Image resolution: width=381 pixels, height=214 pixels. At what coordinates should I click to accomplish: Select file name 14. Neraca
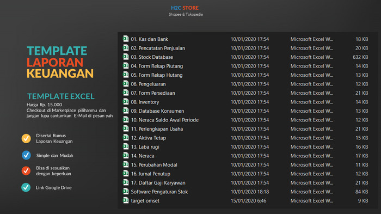pyautogui.click(x=143, y=156)
